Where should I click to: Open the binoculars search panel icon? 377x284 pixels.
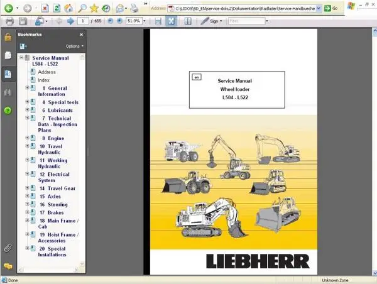(x=8, y=92)
